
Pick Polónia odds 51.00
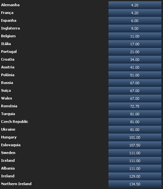coord(135,75)
